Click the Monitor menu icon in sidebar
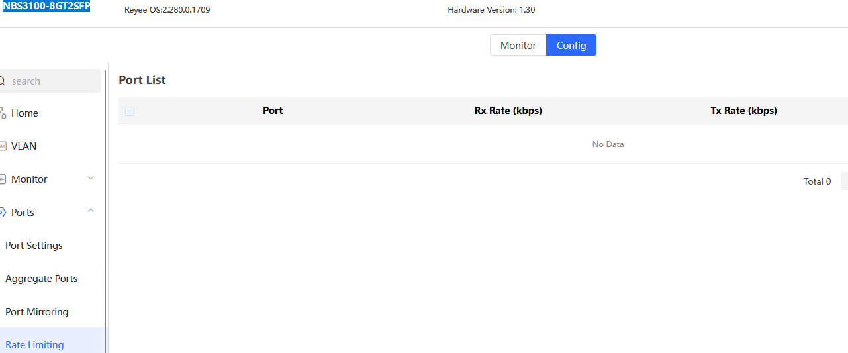Image resolution: width=848 pixels, height=353 pixels. click(x=3, y=179)
